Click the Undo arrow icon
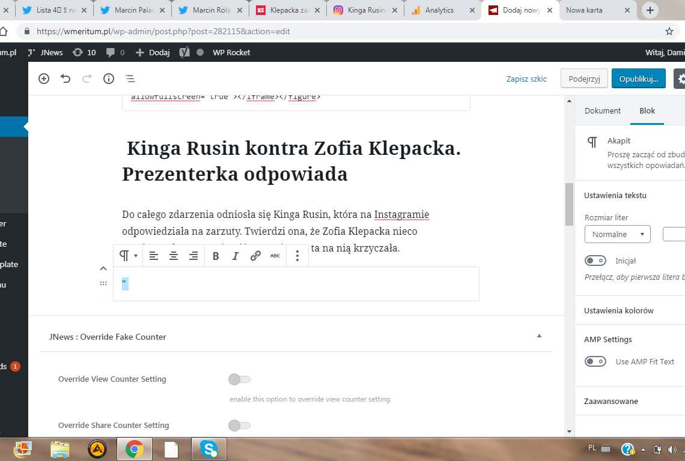Screen dimensions: 685x461 [x=65, y=79]
